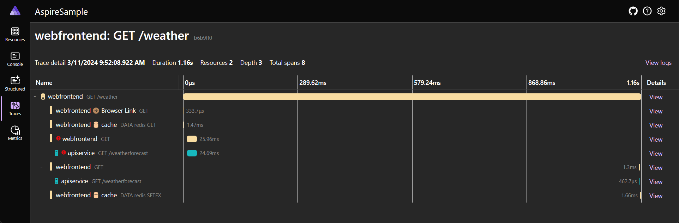Viewport: 679px width, 223px height.
Task: Open the Resources page
Action: tap(15, 35)
